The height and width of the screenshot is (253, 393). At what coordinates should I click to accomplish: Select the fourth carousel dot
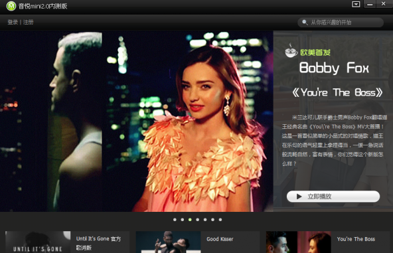(x=198, y=220)
